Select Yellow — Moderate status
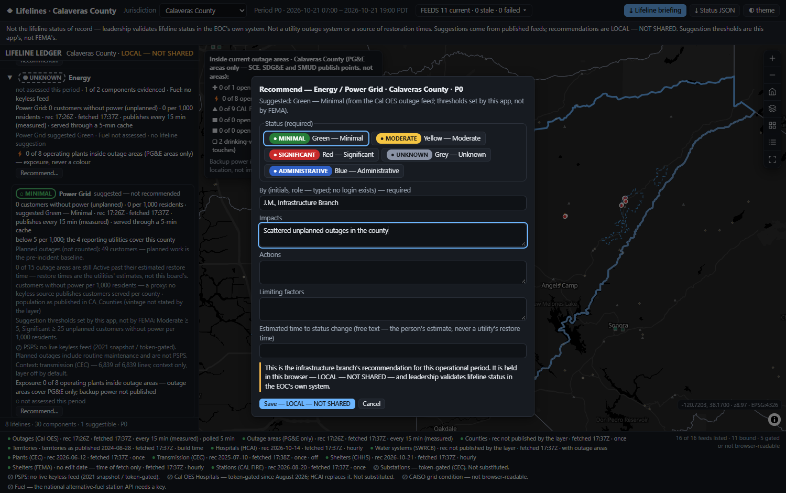 429,138
